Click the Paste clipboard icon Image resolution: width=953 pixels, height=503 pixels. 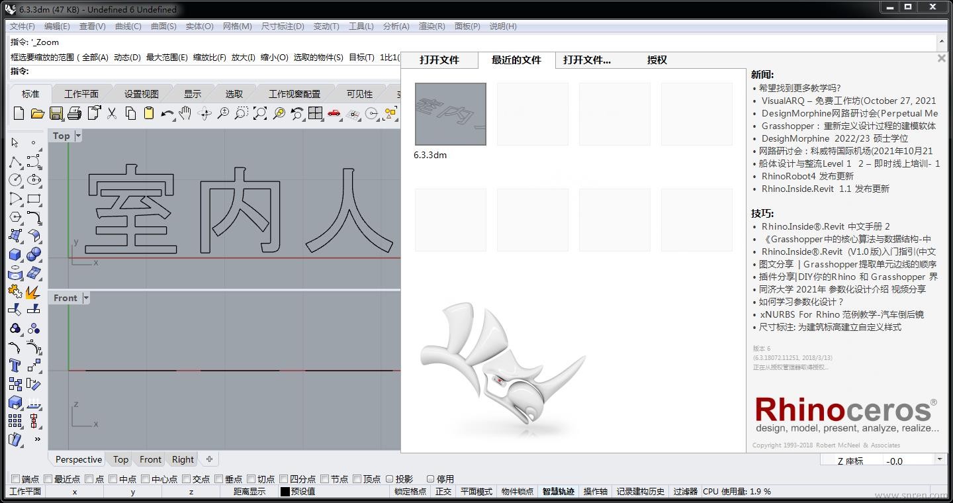tap(149, 114)
